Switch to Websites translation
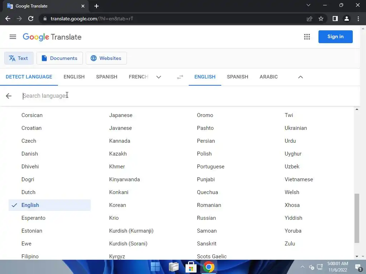The height and width of the screenshot is (274, 366). 106,58
